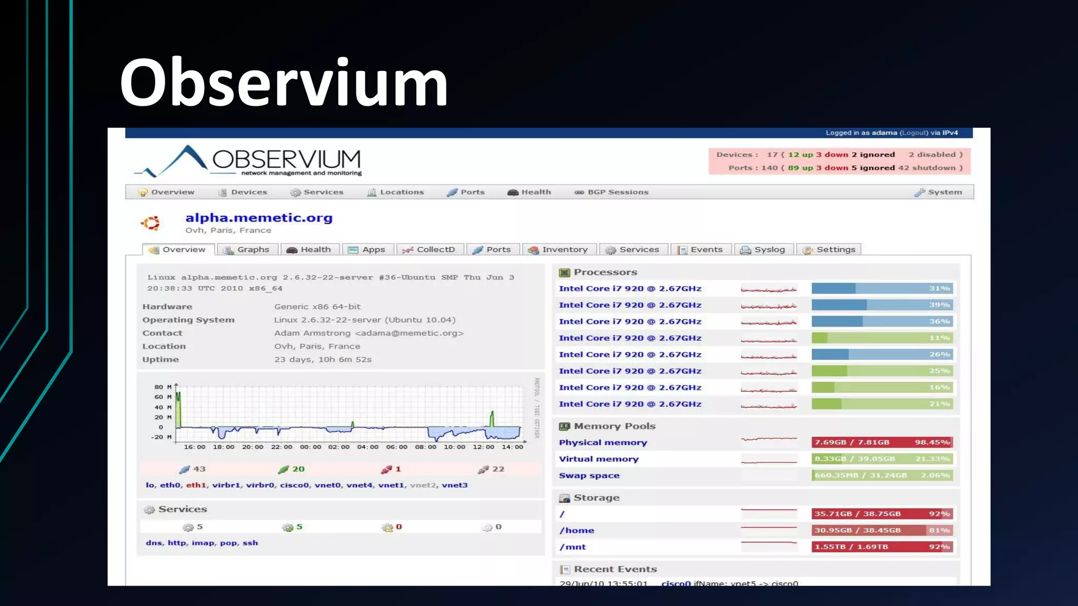Open the /home storage link
The image size is (1078, 606).
click(576, 530)
